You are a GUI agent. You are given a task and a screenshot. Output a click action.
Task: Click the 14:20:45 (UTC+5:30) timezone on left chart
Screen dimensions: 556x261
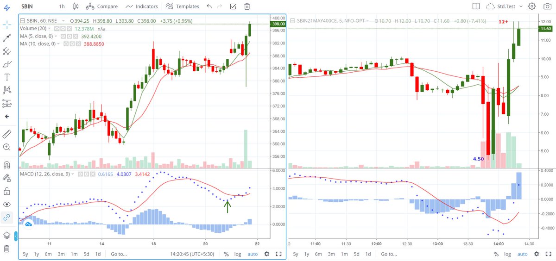tap(191, 254)
